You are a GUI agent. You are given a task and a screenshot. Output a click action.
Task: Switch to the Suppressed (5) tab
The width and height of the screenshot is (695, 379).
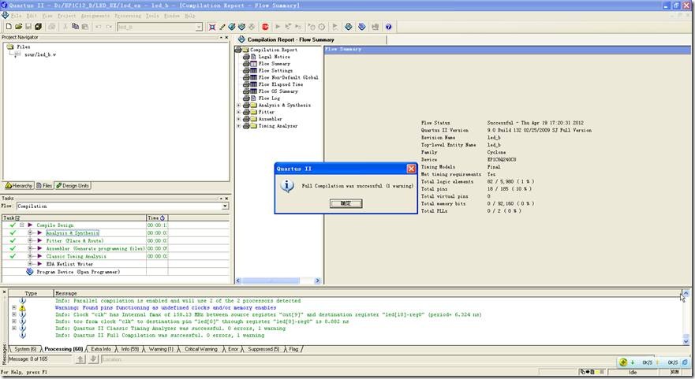(263, 349)
